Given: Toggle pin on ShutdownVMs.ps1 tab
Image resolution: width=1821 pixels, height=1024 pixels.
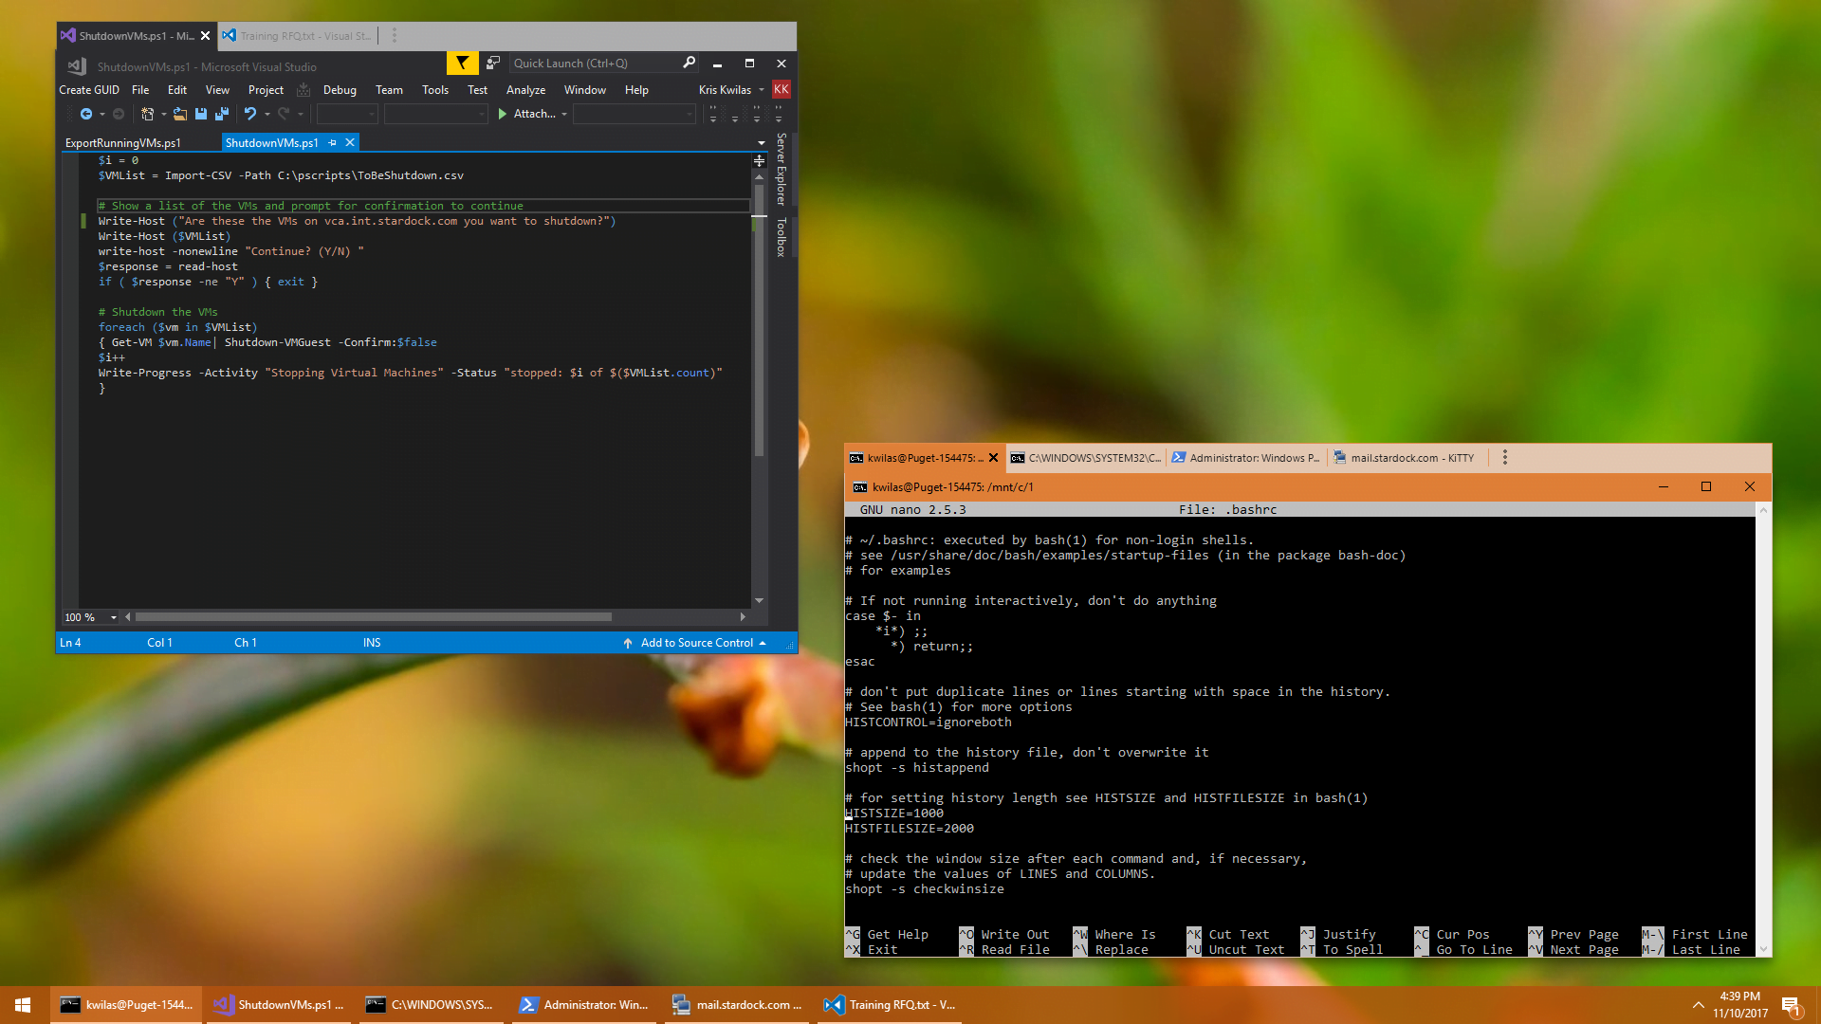Looking at the screenshot, I should (332, 143).
